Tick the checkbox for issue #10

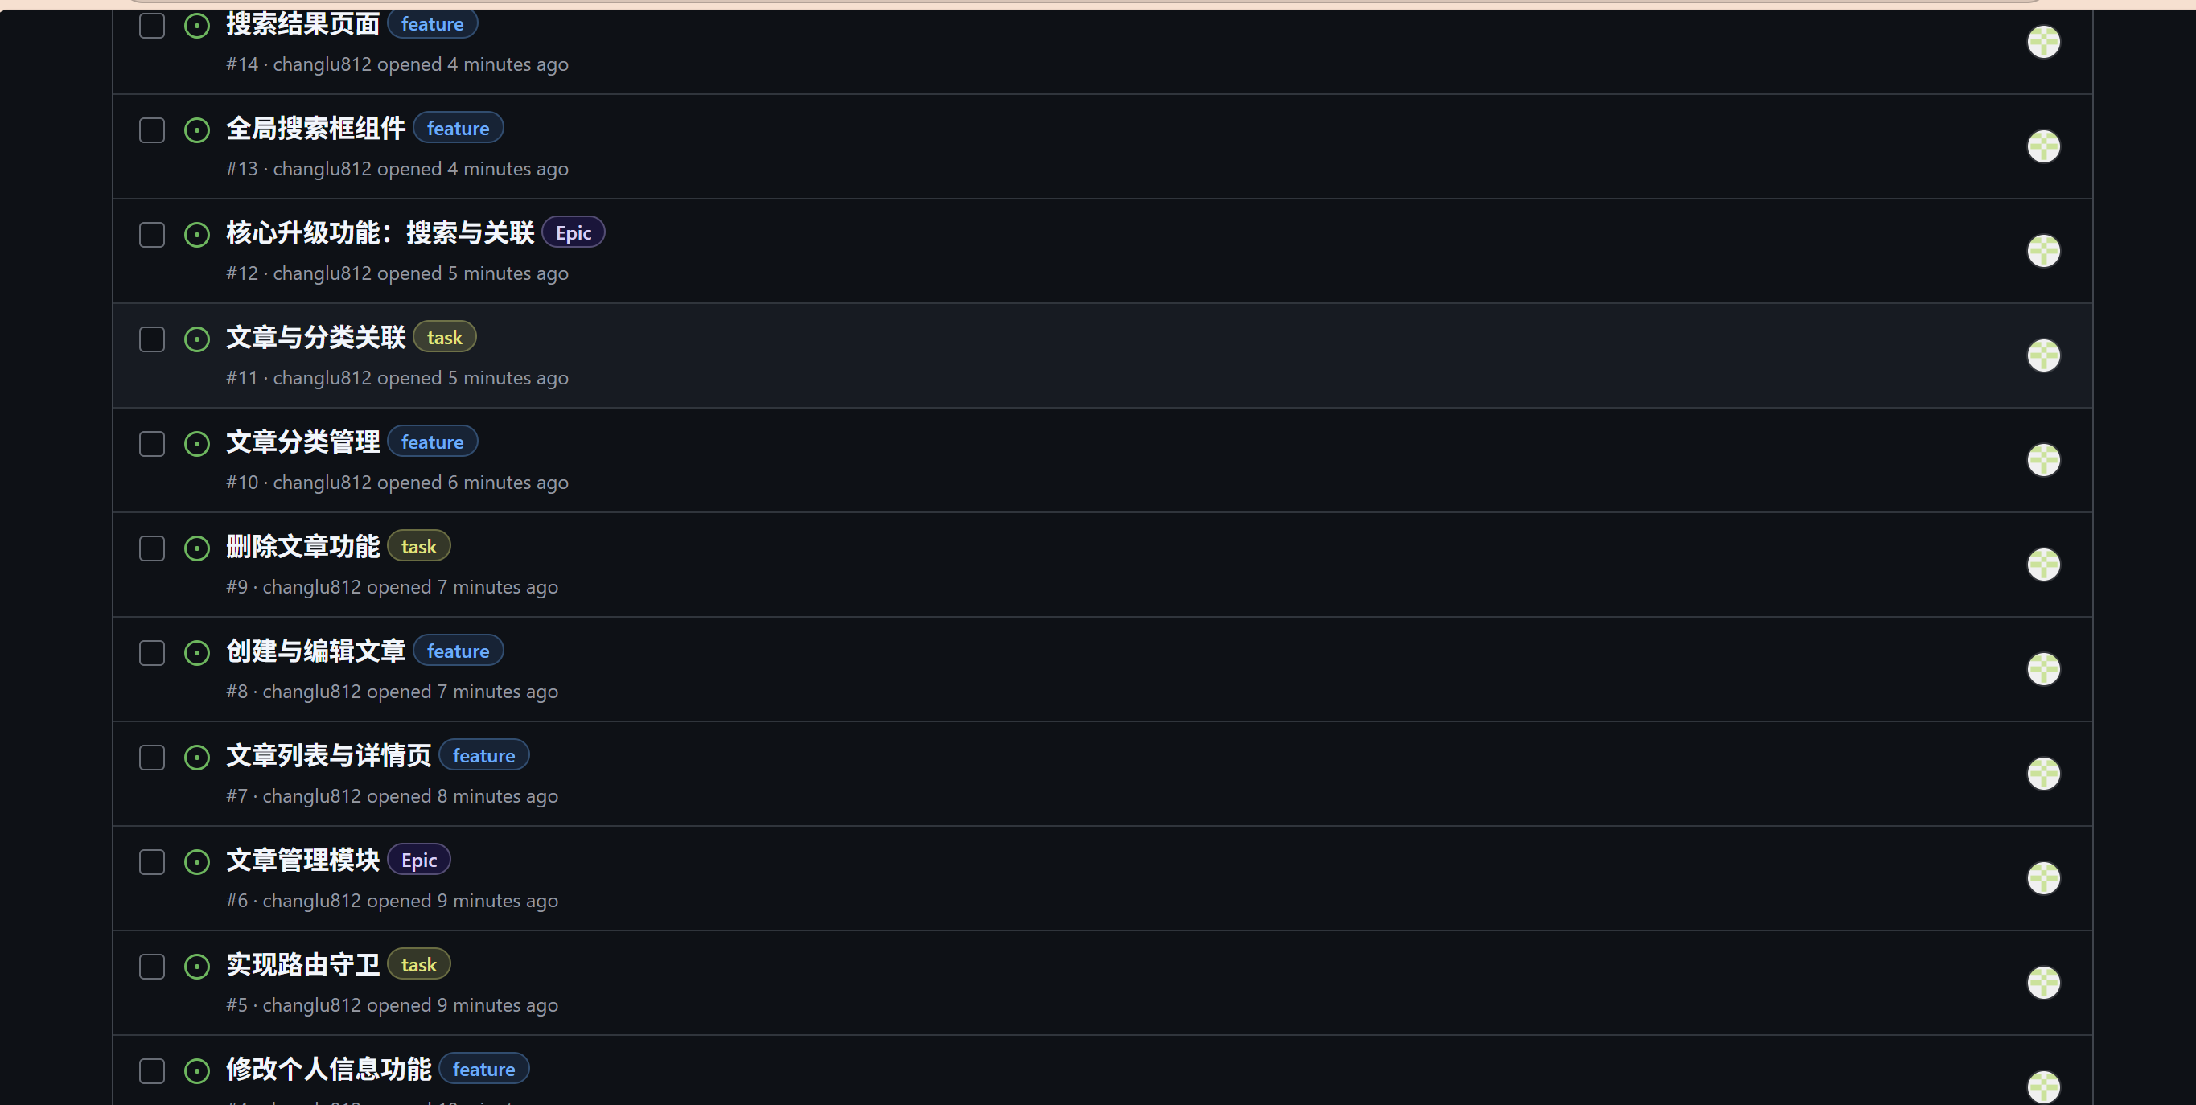tap(152, 444)
